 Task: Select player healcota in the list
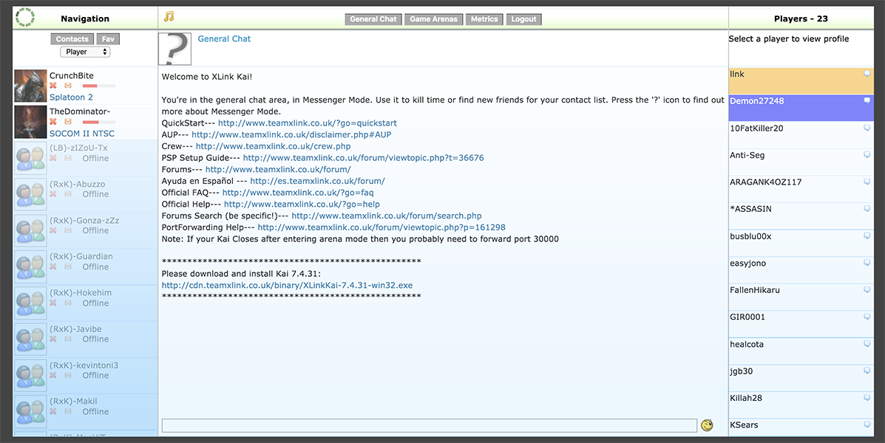pyautogui.click(x=801, y=351)
